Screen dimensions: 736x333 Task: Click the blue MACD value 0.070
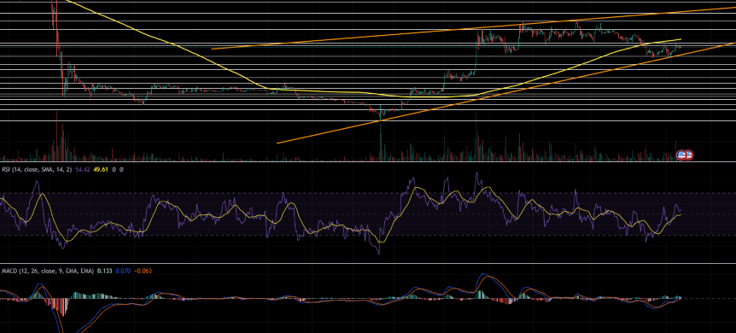tap(122, 271)
